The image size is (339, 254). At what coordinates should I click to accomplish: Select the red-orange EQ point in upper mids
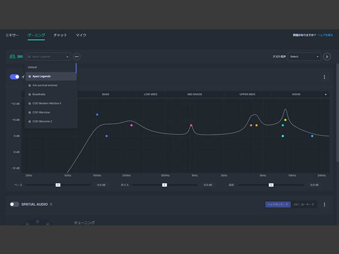pos(251,125)
